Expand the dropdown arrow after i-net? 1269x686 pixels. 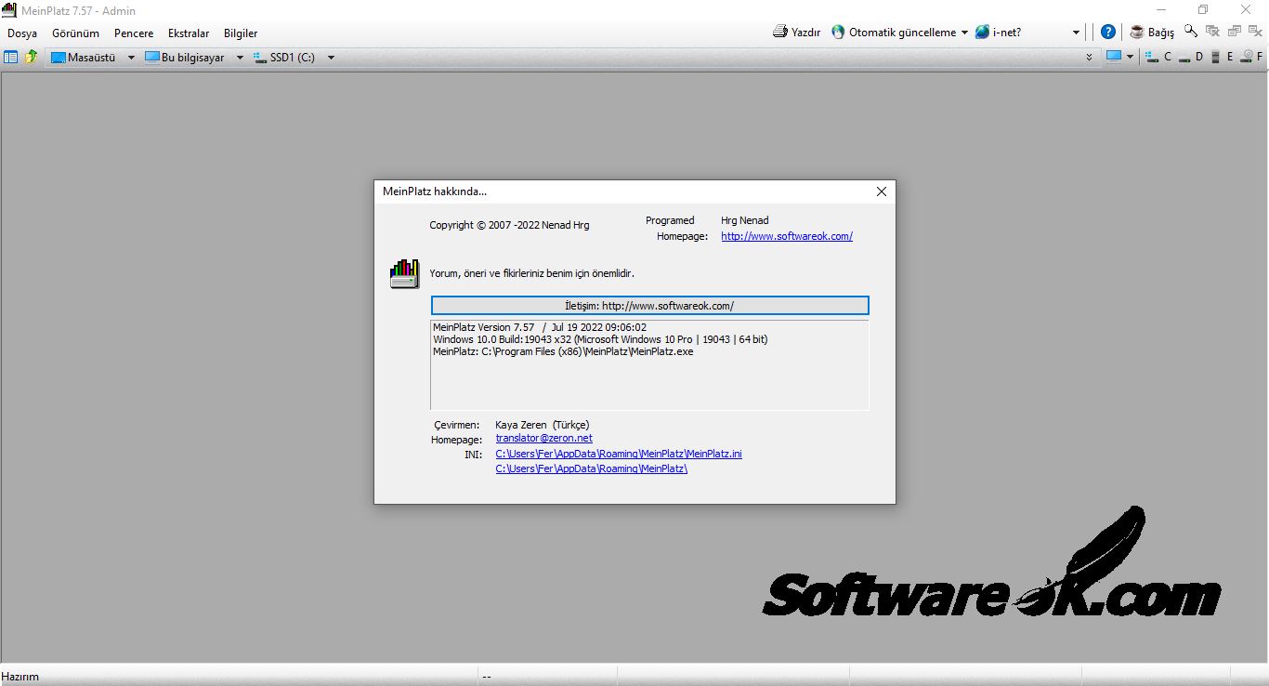(1076, 32)
